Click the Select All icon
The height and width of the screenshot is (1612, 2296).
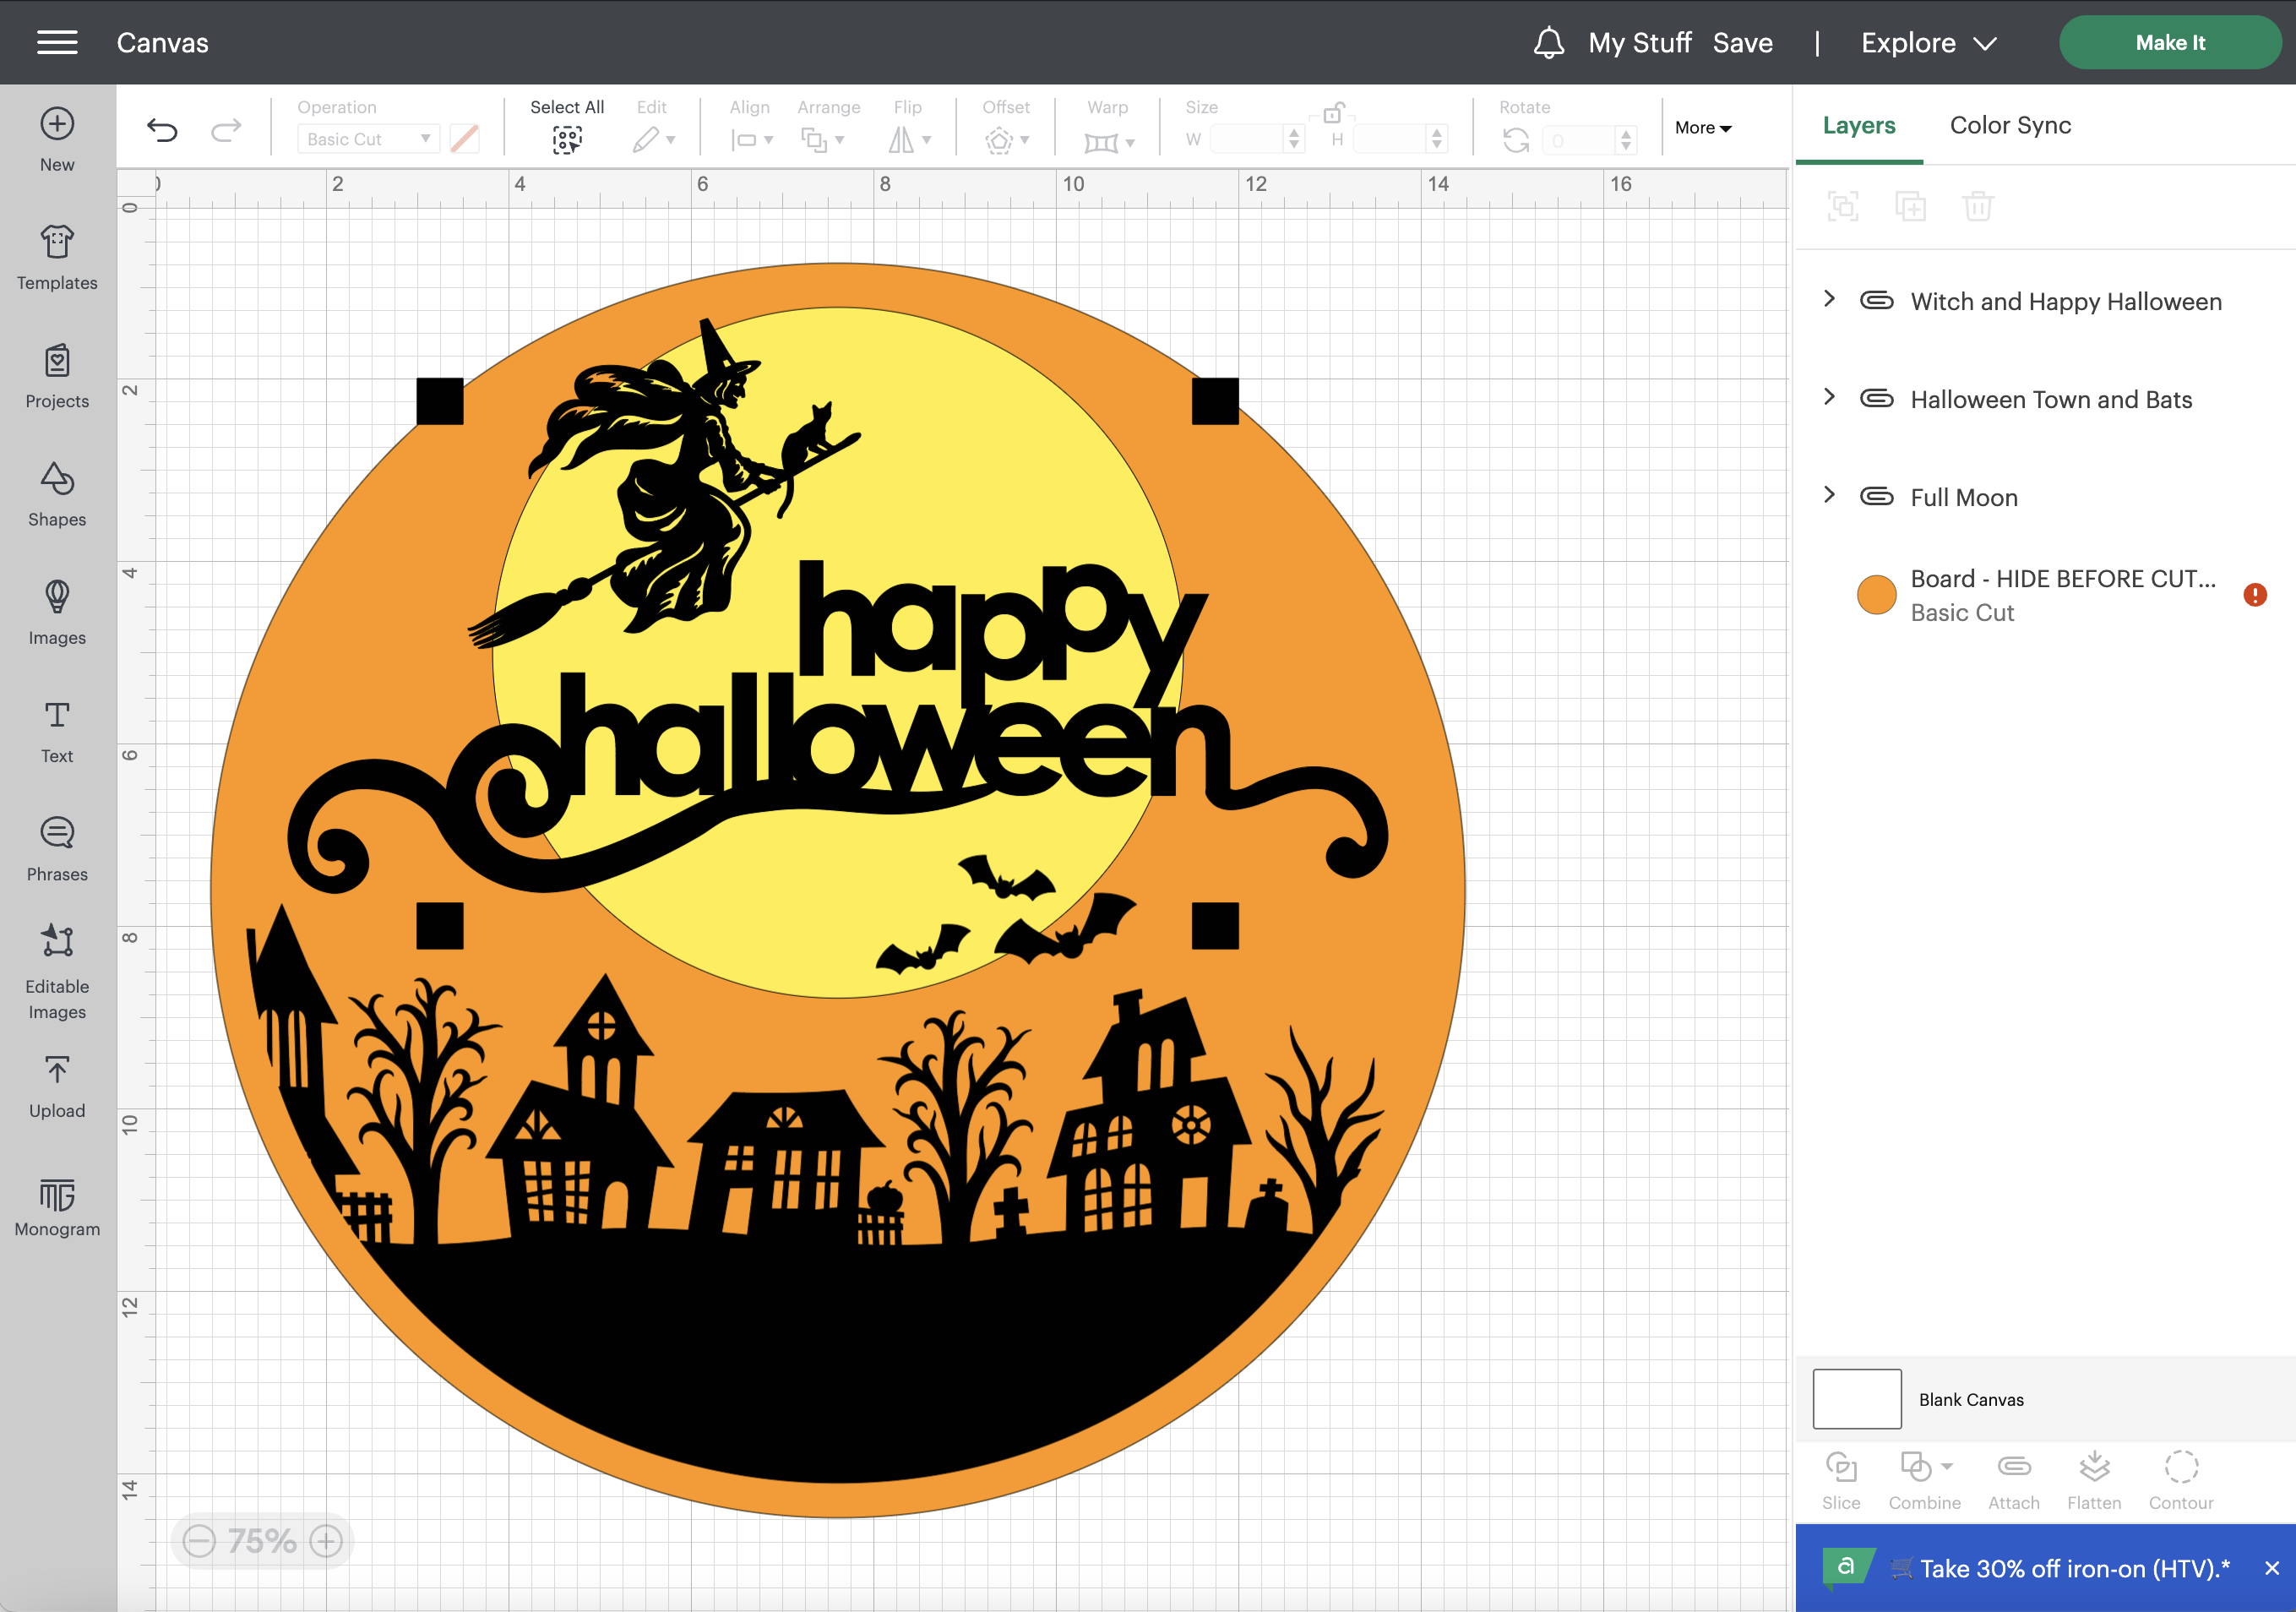coord(567,140)
